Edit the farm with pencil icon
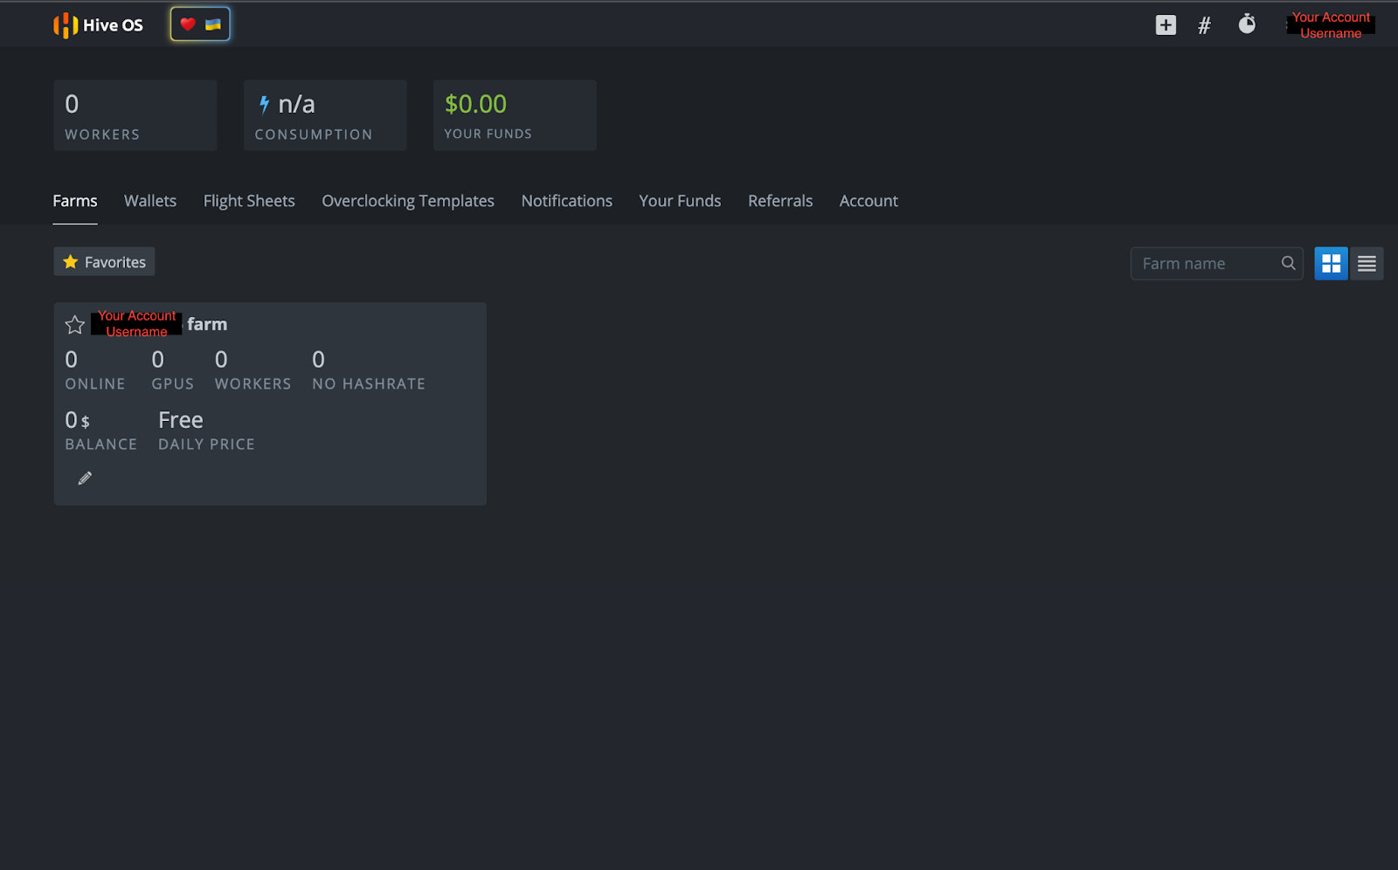 (x=85, y=478)
